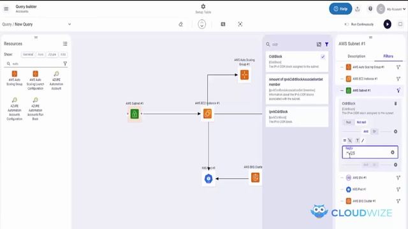Click the Resources search input field
This screenshot has height=229, width=408.
pos(36,64)
